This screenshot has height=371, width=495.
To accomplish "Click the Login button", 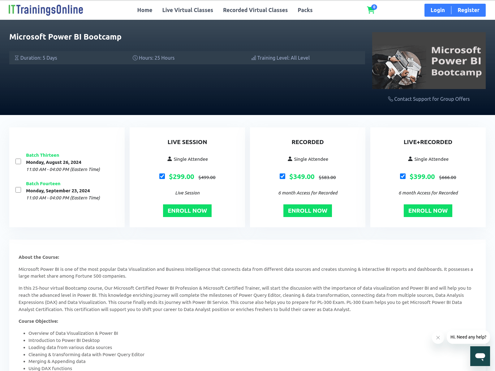I will coord(438,10).
